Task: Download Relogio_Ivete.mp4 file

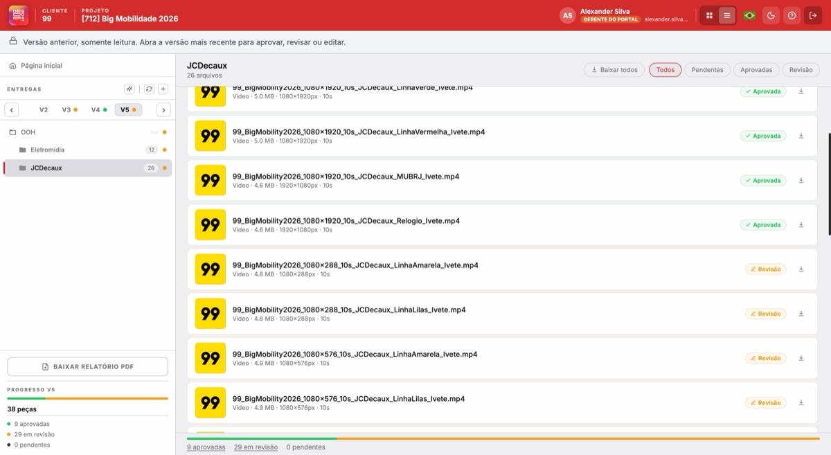Action: tap(801, 224)
